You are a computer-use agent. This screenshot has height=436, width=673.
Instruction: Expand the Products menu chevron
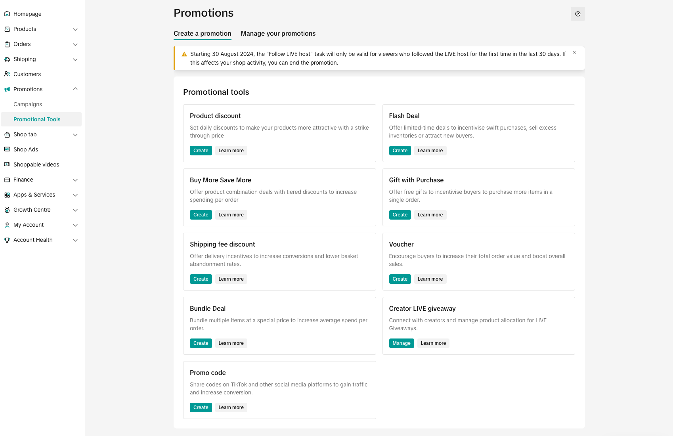(x=75, y=29)
